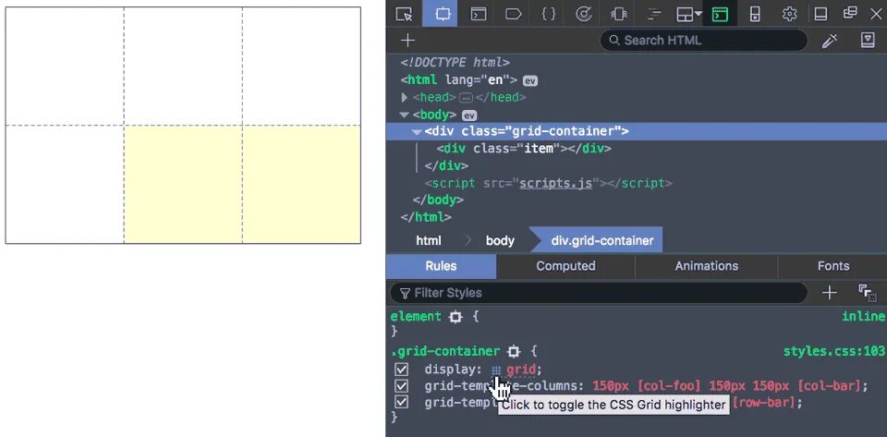The height and width of the screenshot is (437, 887).
Task: Open the scripts.js source link
Action: coord(556,183)
